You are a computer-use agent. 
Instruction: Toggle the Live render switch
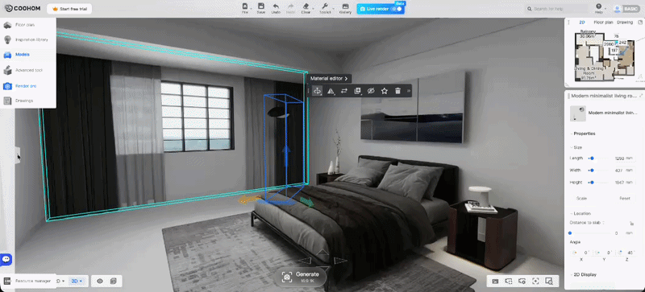(x=397, y=9)
